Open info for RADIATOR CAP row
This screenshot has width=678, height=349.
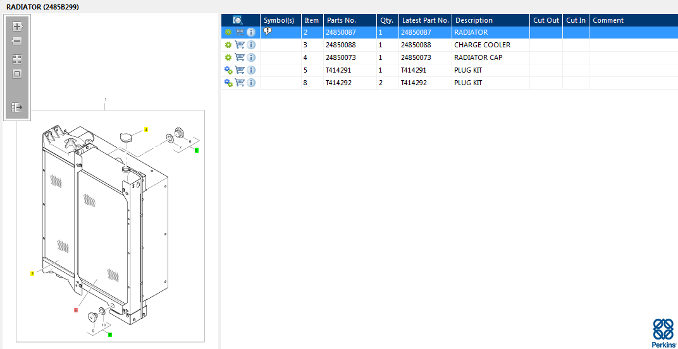[251, 57]
